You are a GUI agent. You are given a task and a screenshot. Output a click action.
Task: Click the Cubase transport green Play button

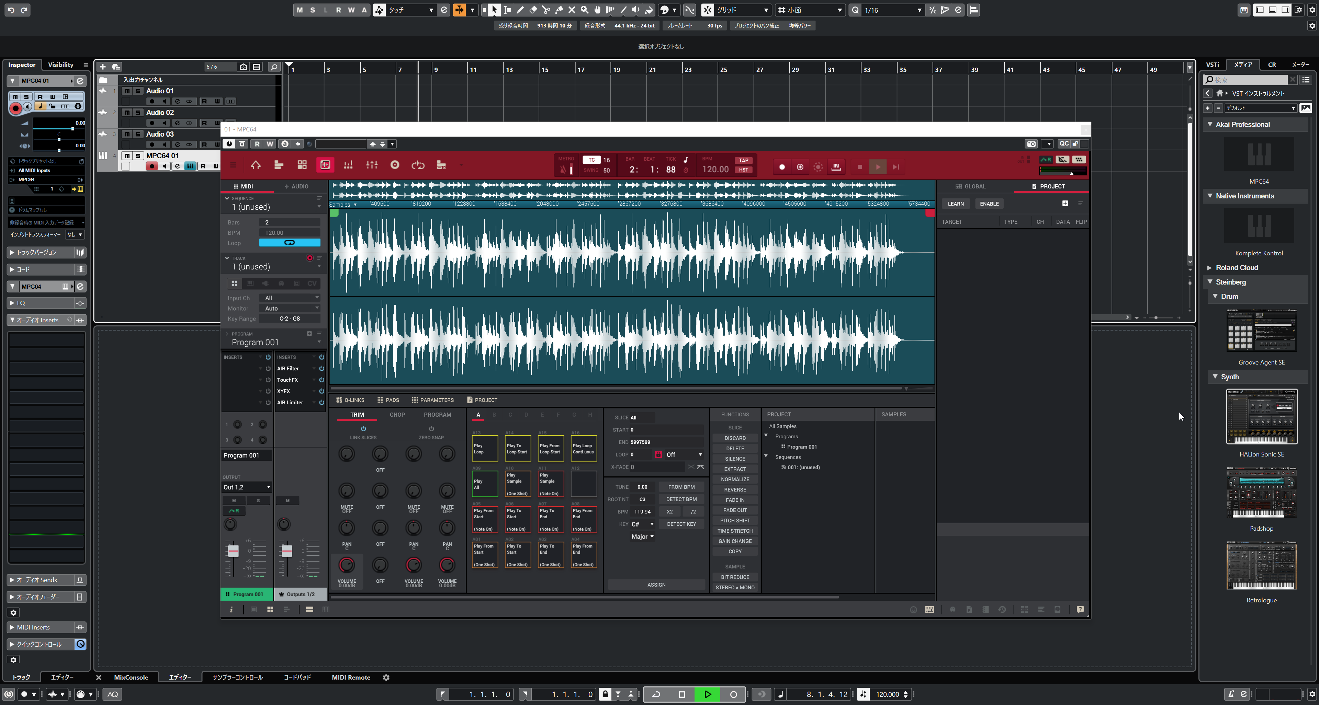pyautogui.click(x=707, y=694)
